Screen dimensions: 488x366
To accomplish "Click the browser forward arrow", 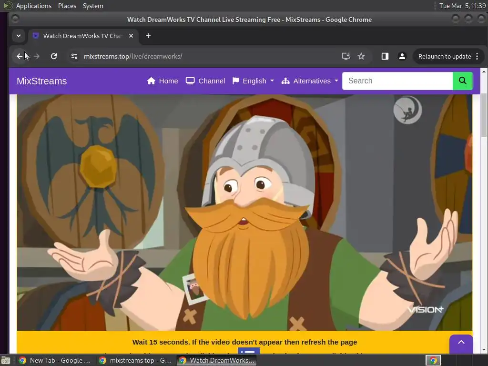I will pyautogui.click(x=36, y=56).
